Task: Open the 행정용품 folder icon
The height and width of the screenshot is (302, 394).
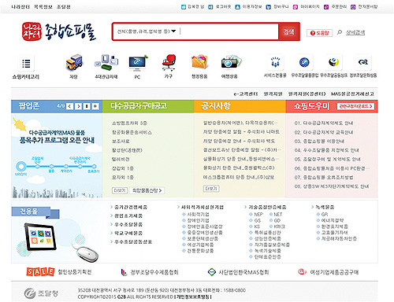Action: pos(199,62)
